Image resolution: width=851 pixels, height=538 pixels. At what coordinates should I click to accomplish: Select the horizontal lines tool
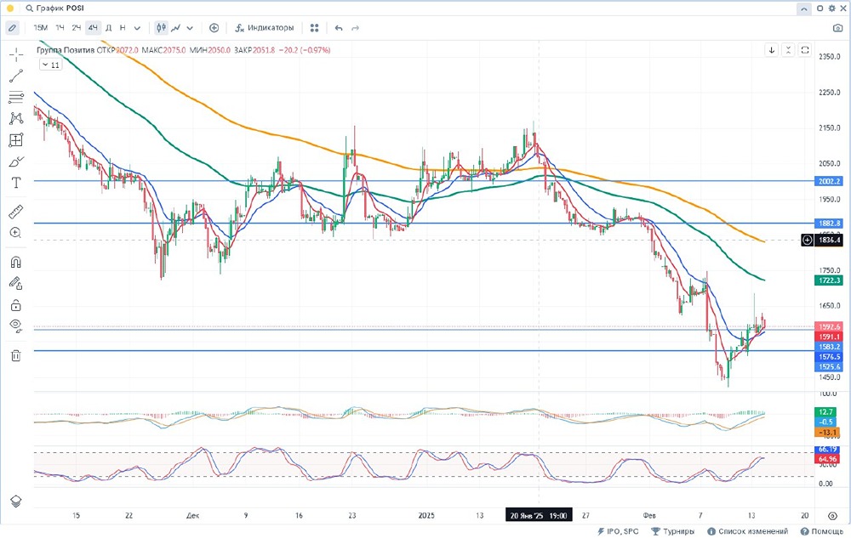[15, 98]
